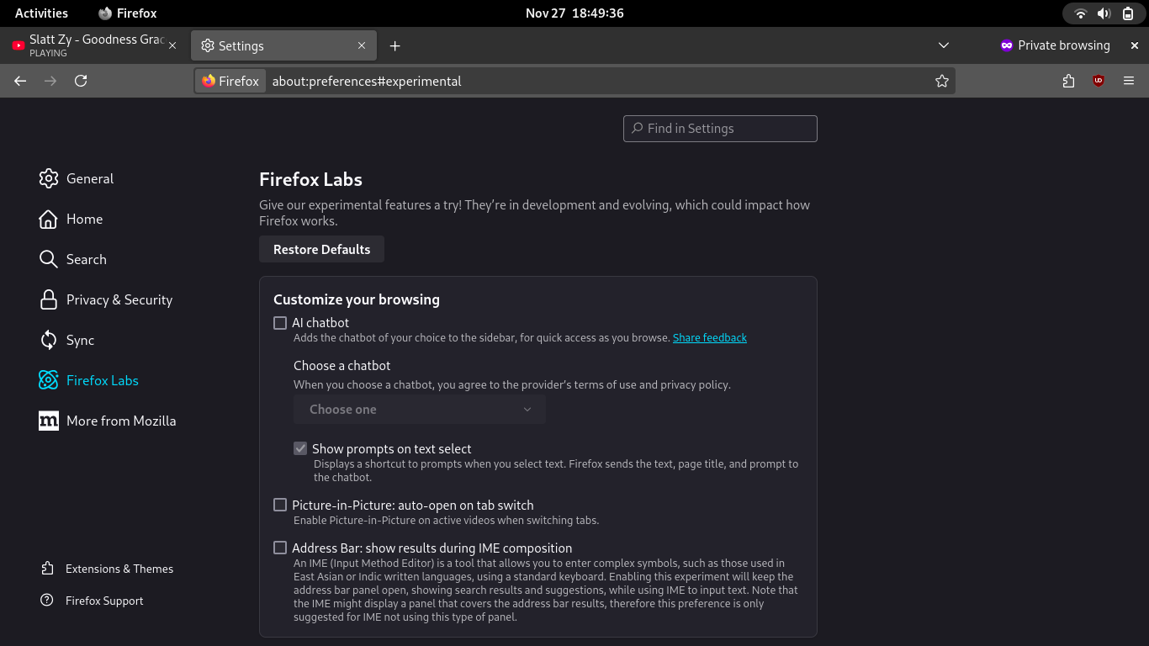Open the uBlock Origin shield icon
This screenshot has height=646, width=1149.
1099,81
